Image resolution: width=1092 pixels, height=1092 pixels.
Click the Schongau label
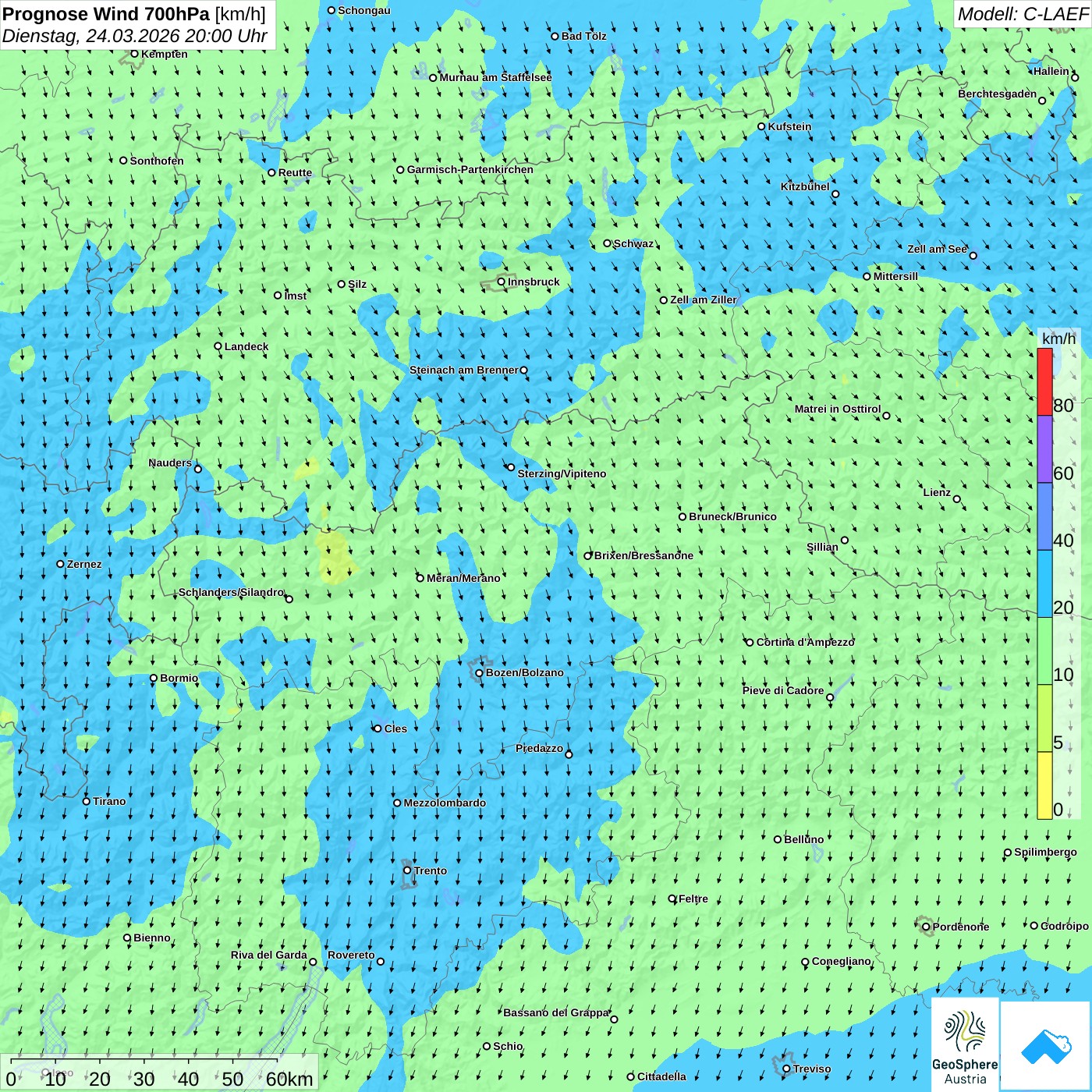[x=364, y=10]
